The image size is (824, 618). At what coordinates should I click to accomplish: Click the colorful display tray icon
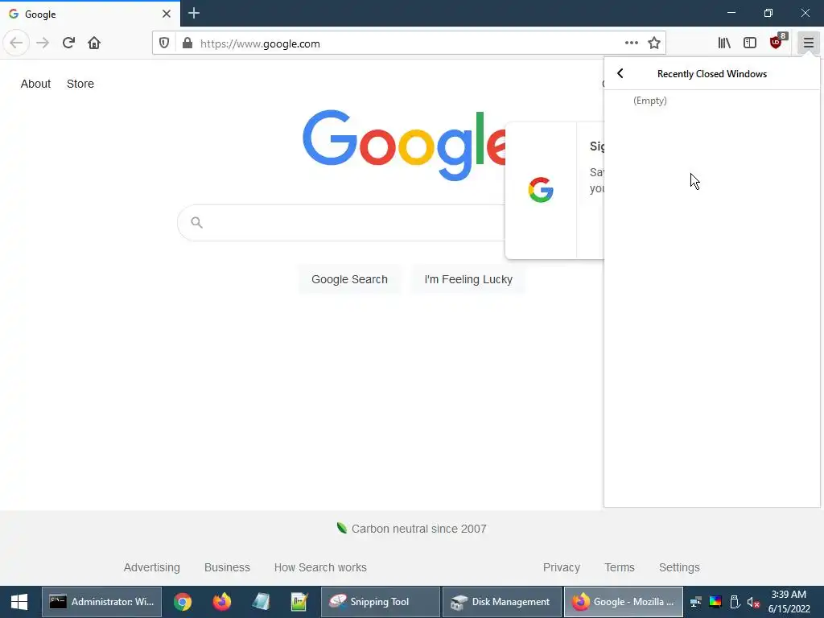(715, 602)
